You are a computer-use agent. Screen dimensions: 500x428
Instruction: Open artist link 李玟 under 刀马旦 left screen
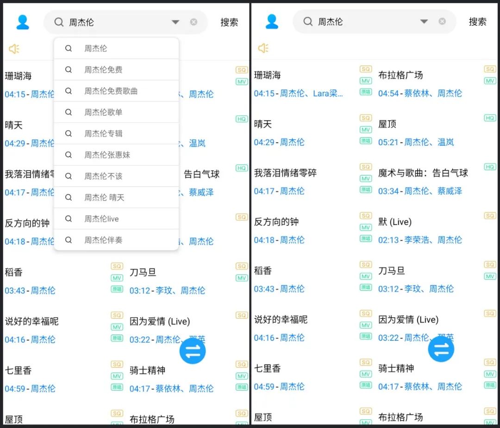click(x=163, y=290)
